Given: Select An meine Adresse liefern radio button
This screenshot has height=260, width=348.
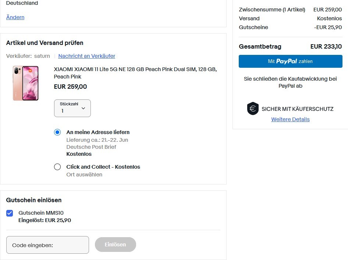Looking at the screenshot, I should coord(57,132).
